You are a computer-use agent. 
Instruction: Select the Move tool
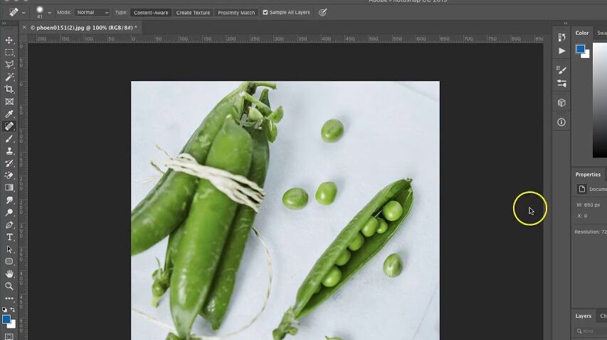coord(9,40)
